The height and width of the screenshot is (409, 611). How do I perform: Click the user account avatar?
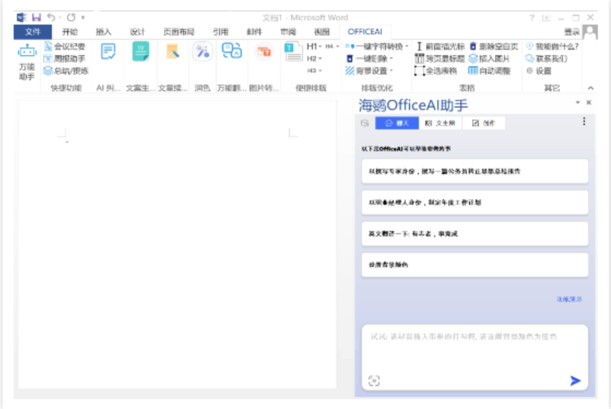pos(590,32)
